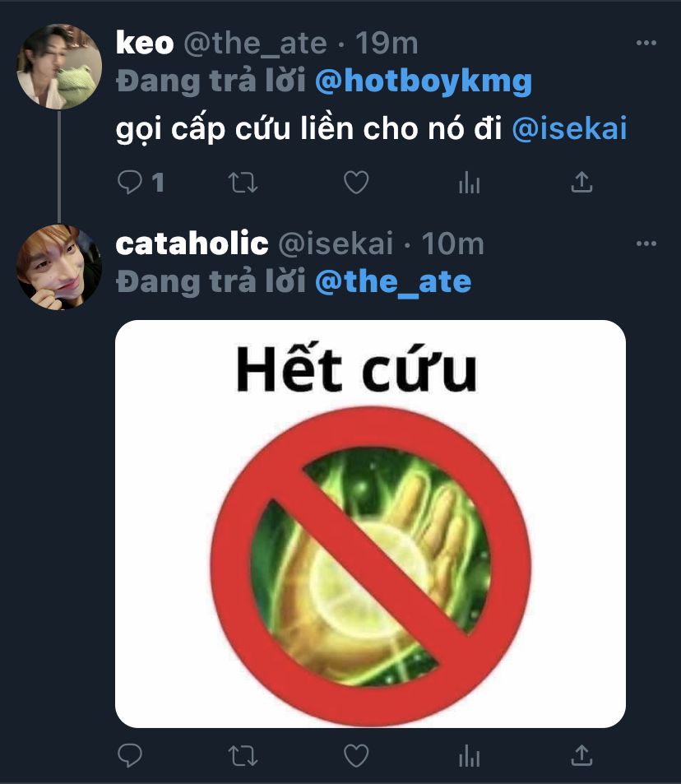Reply to keo's tweet

pyautogui.click(x=130, y=182)
